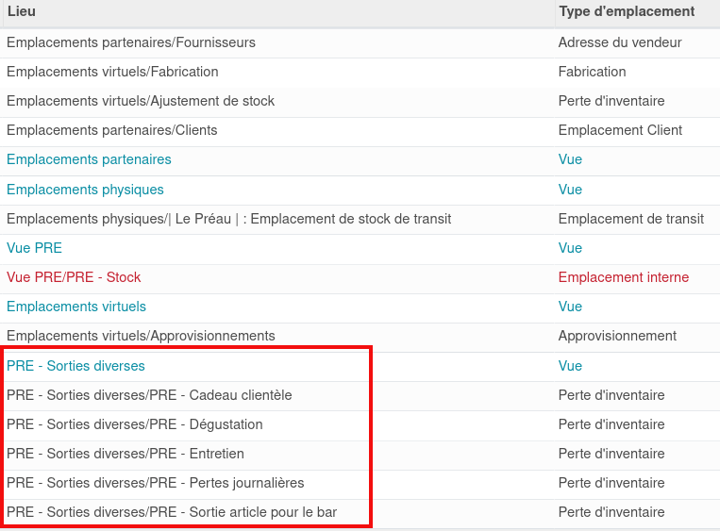Open the Emplacements virtuels view link
The image size is (720, 531).
tap(76, 307)
